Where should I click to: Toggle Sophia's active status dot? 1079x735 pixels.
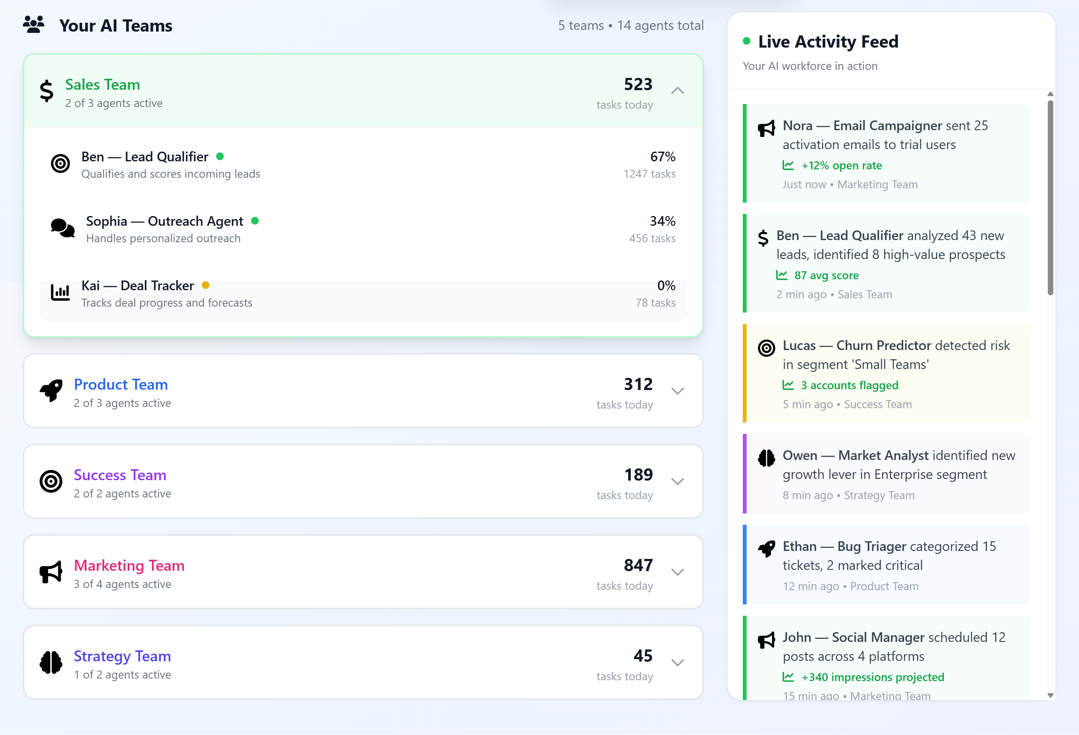tap(255, 221)
